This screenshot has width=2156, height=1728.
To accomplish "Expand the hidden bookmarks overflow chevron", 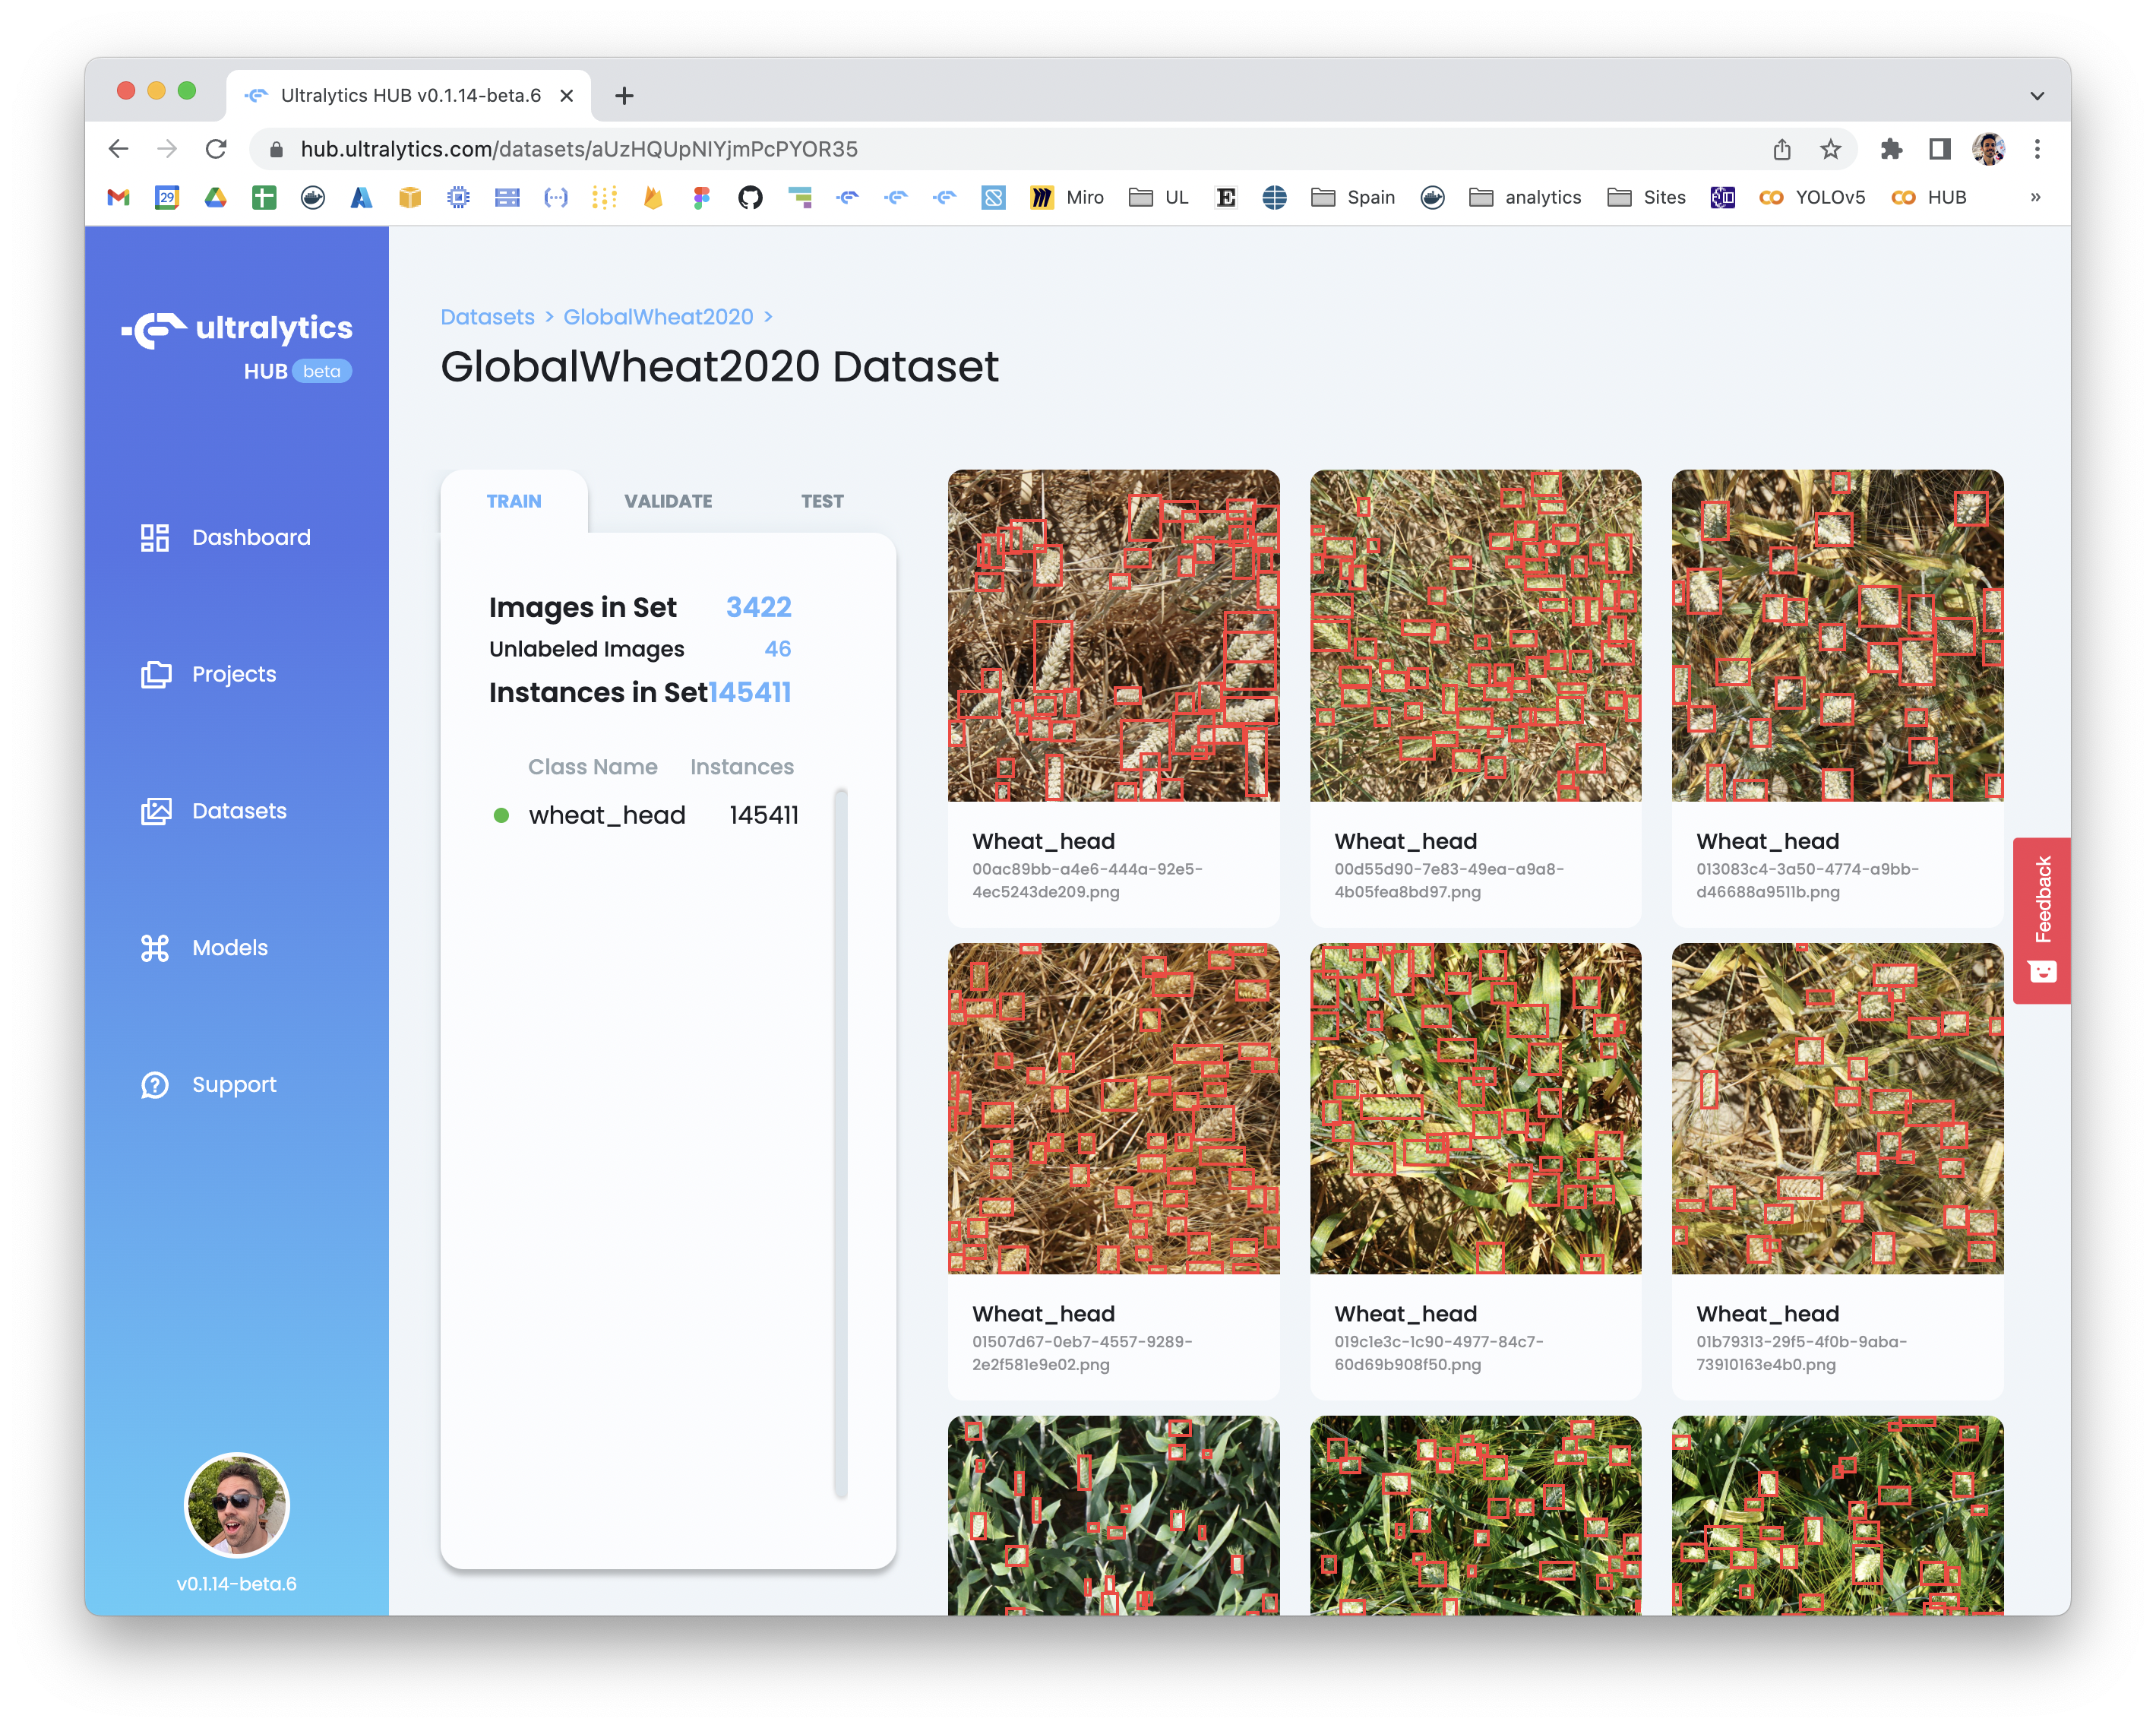I will pos(2035,197).
